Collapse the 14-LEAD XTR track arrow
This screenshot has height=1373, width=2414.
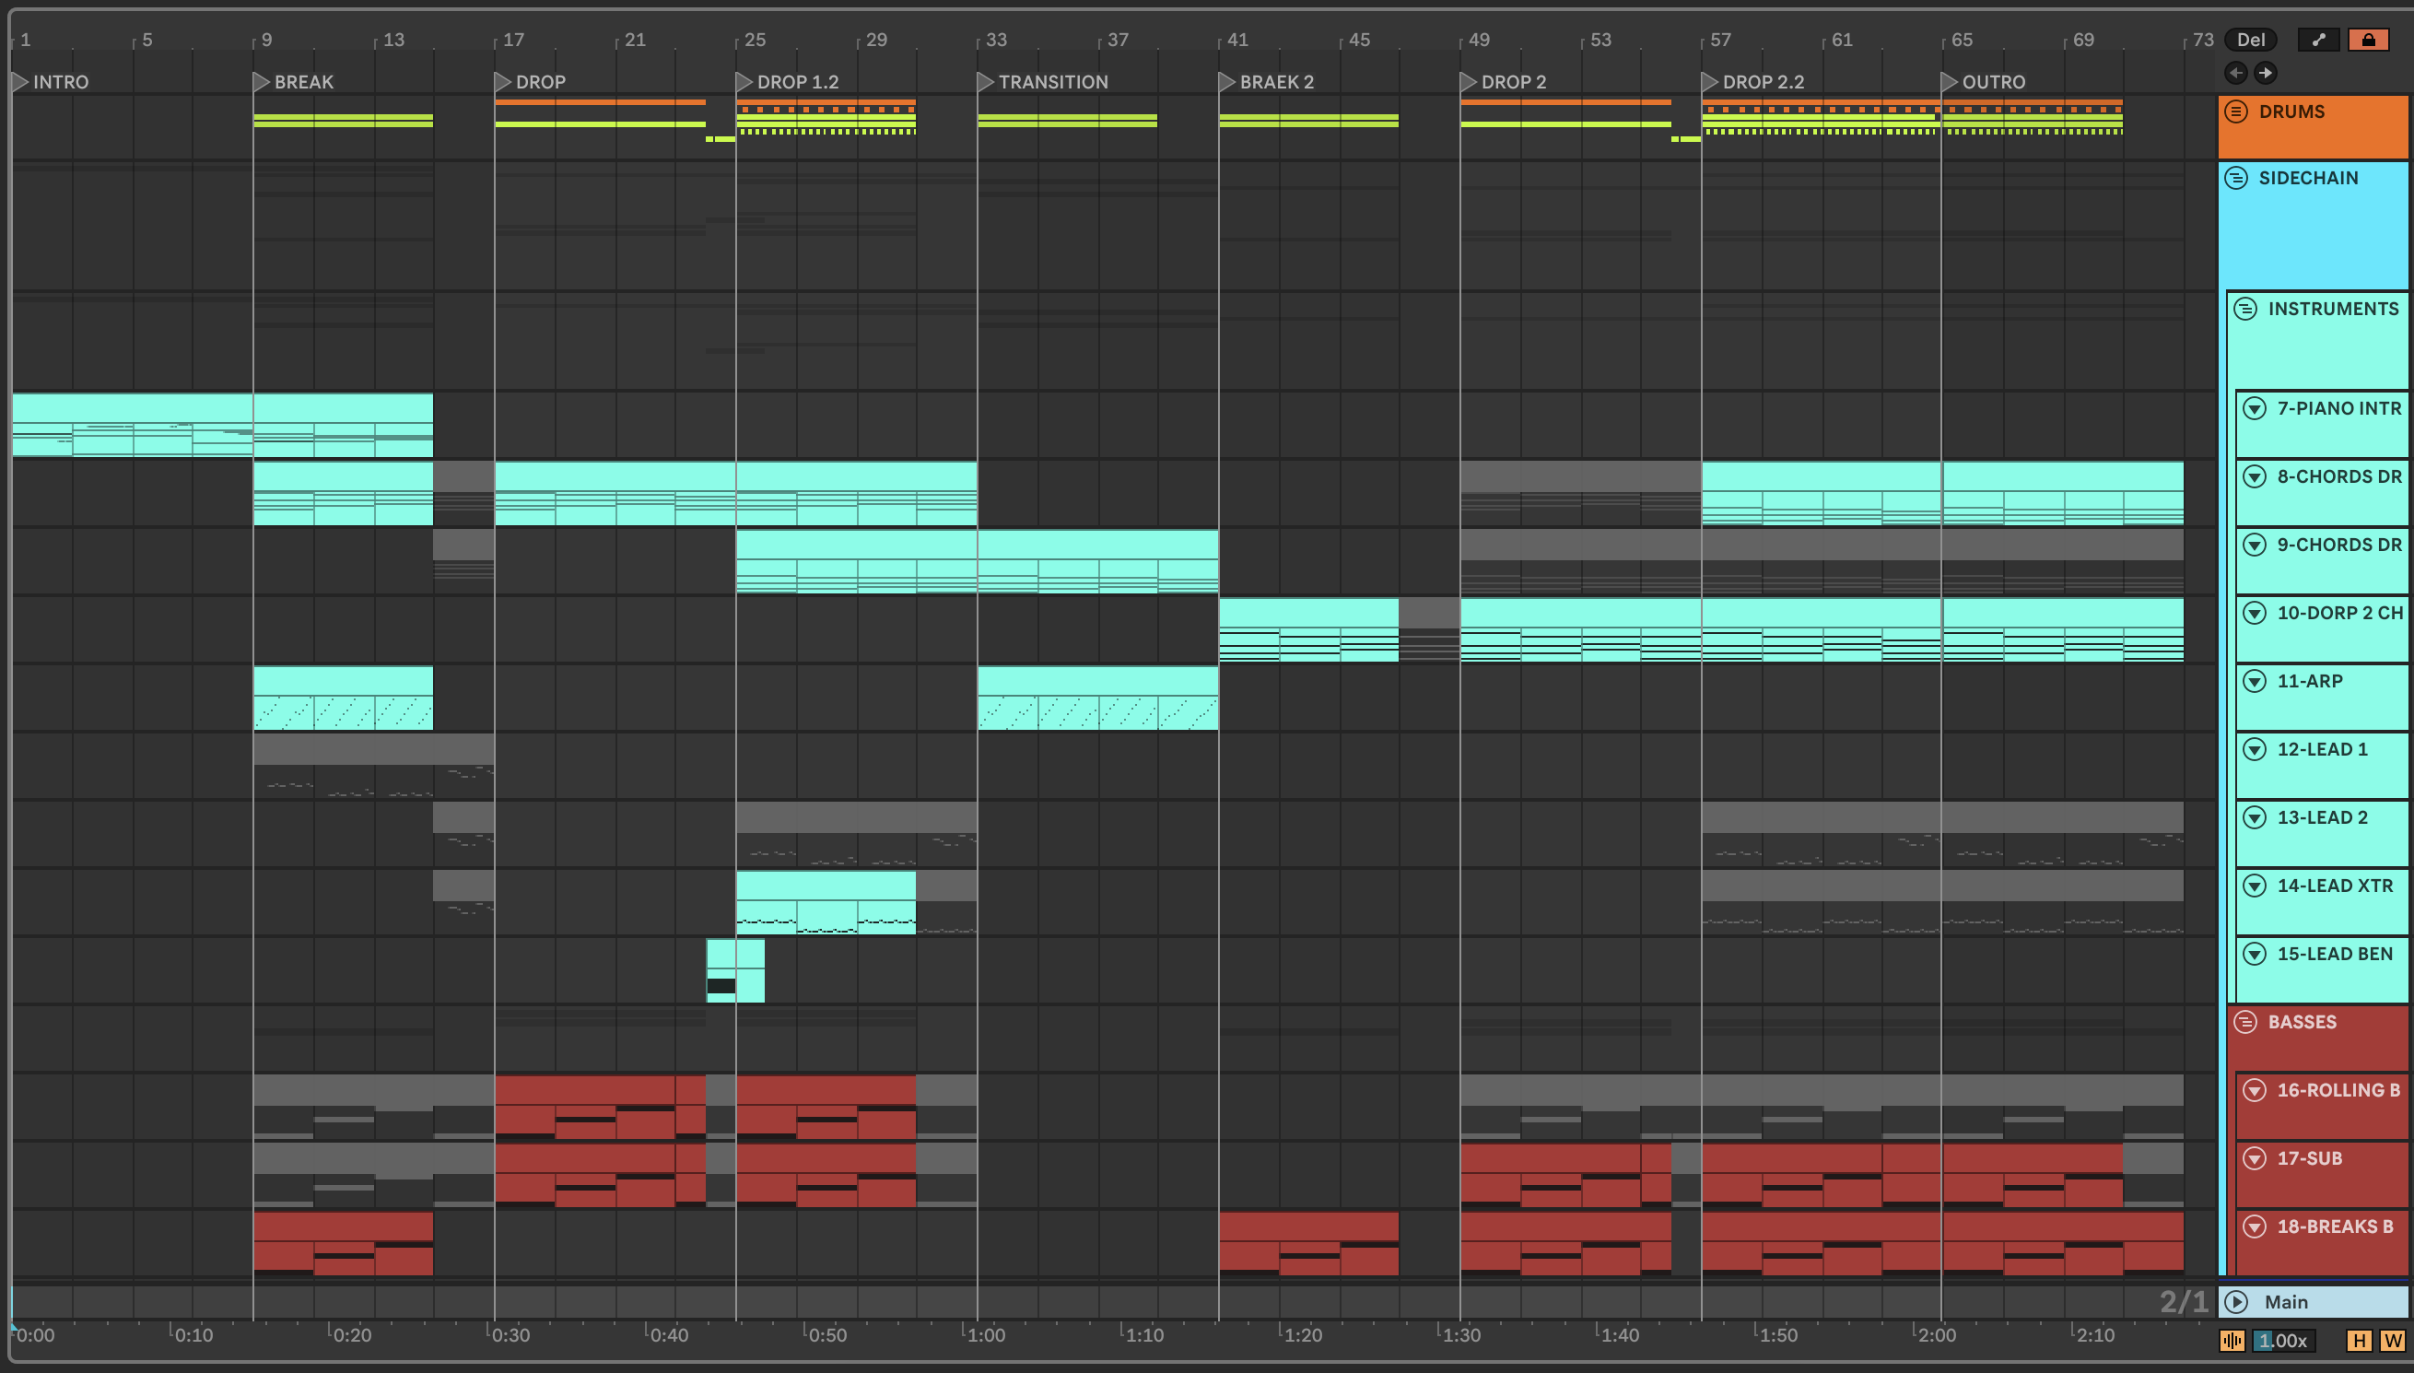[x=2255, y=886]
